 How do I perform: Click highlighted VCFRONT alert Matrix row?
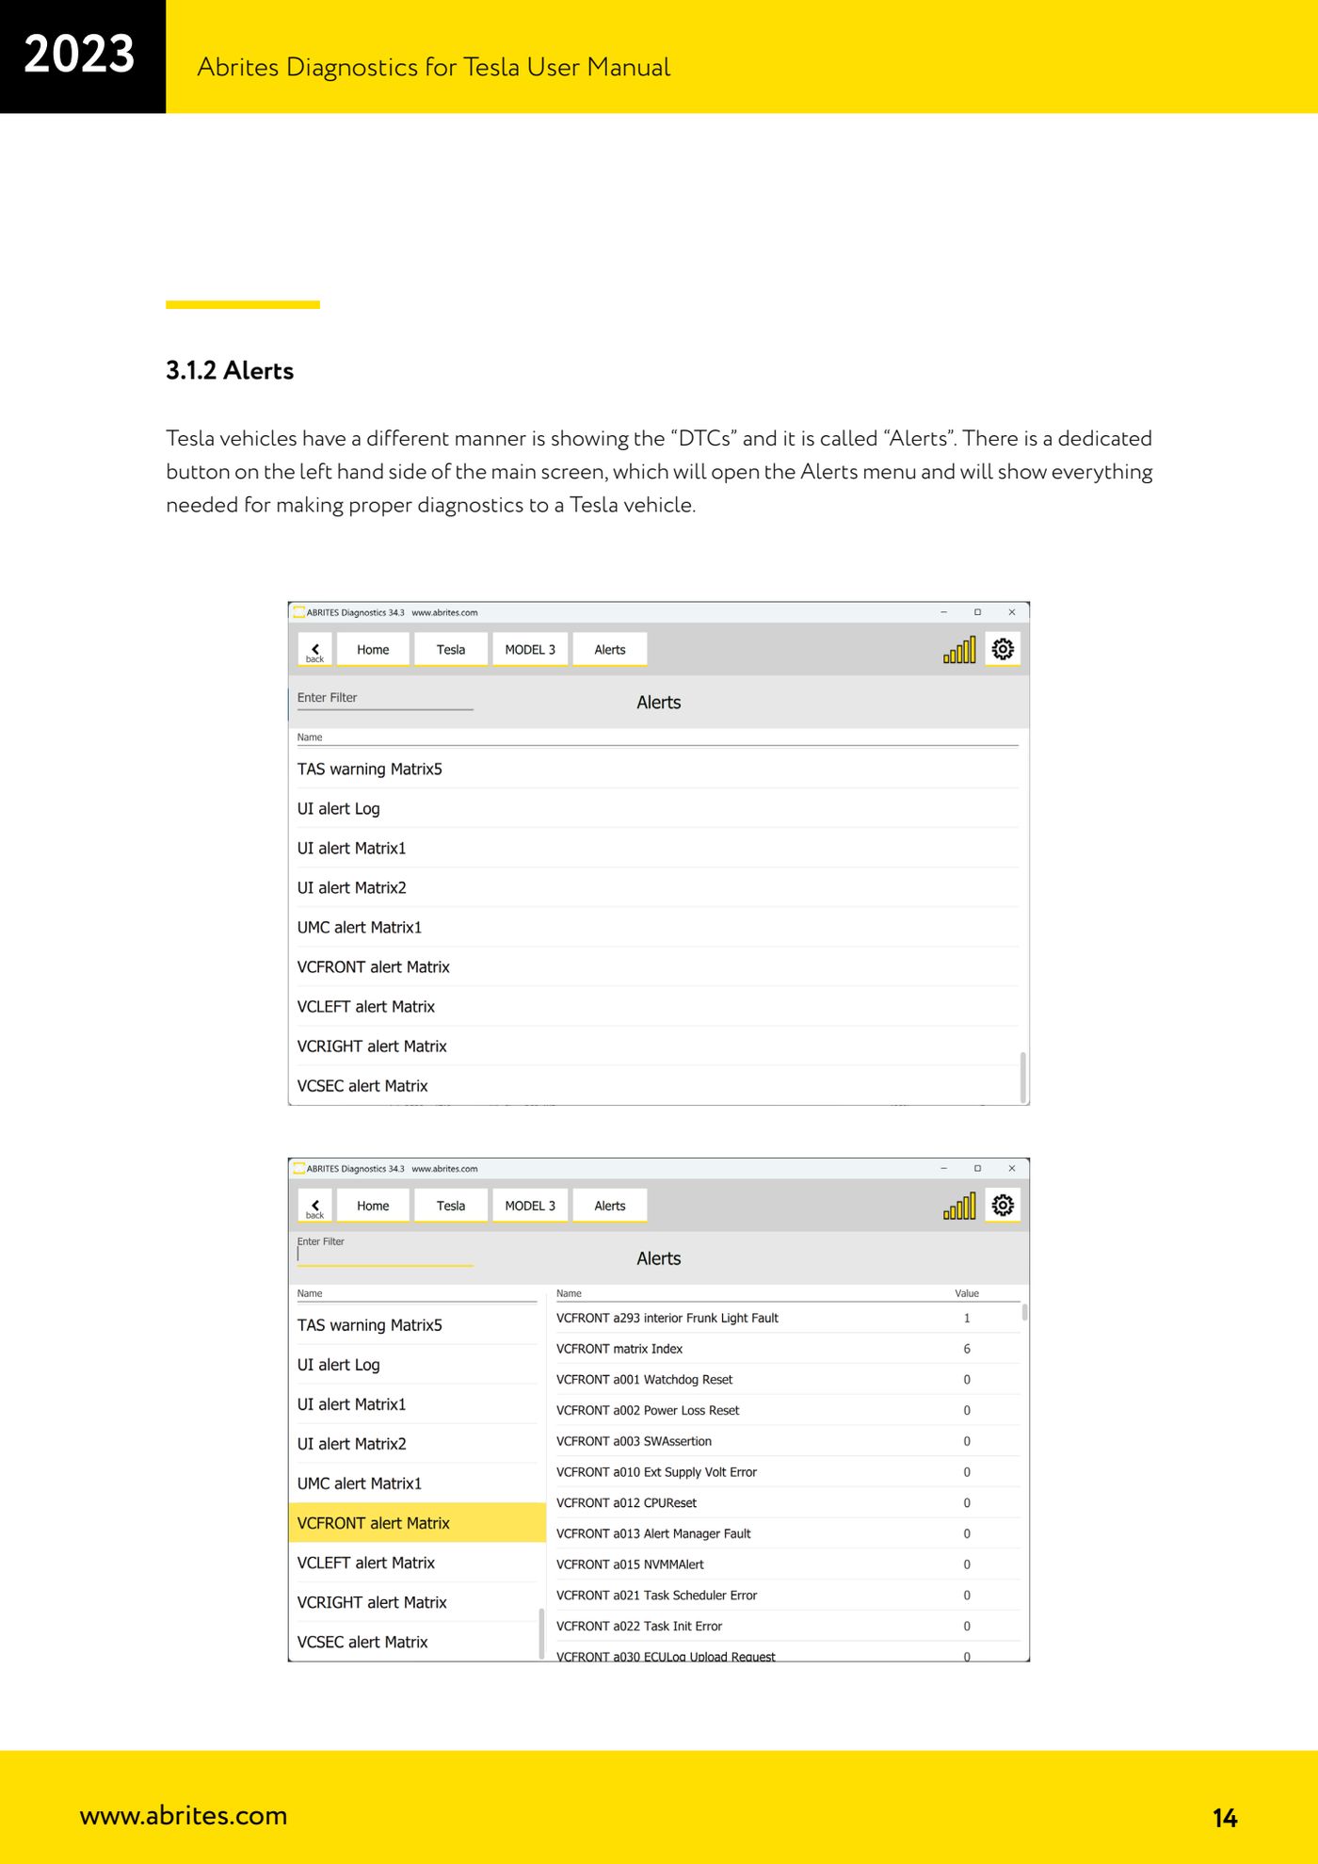(x=417, y=1522)
